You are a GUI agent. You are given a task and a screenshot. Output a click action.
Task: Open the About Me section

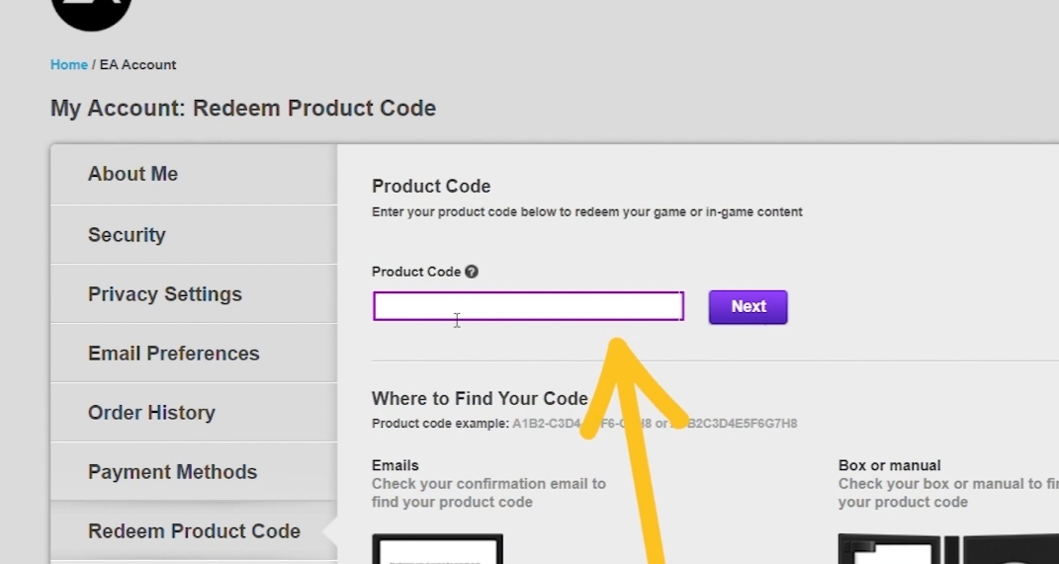click(133, 174)
